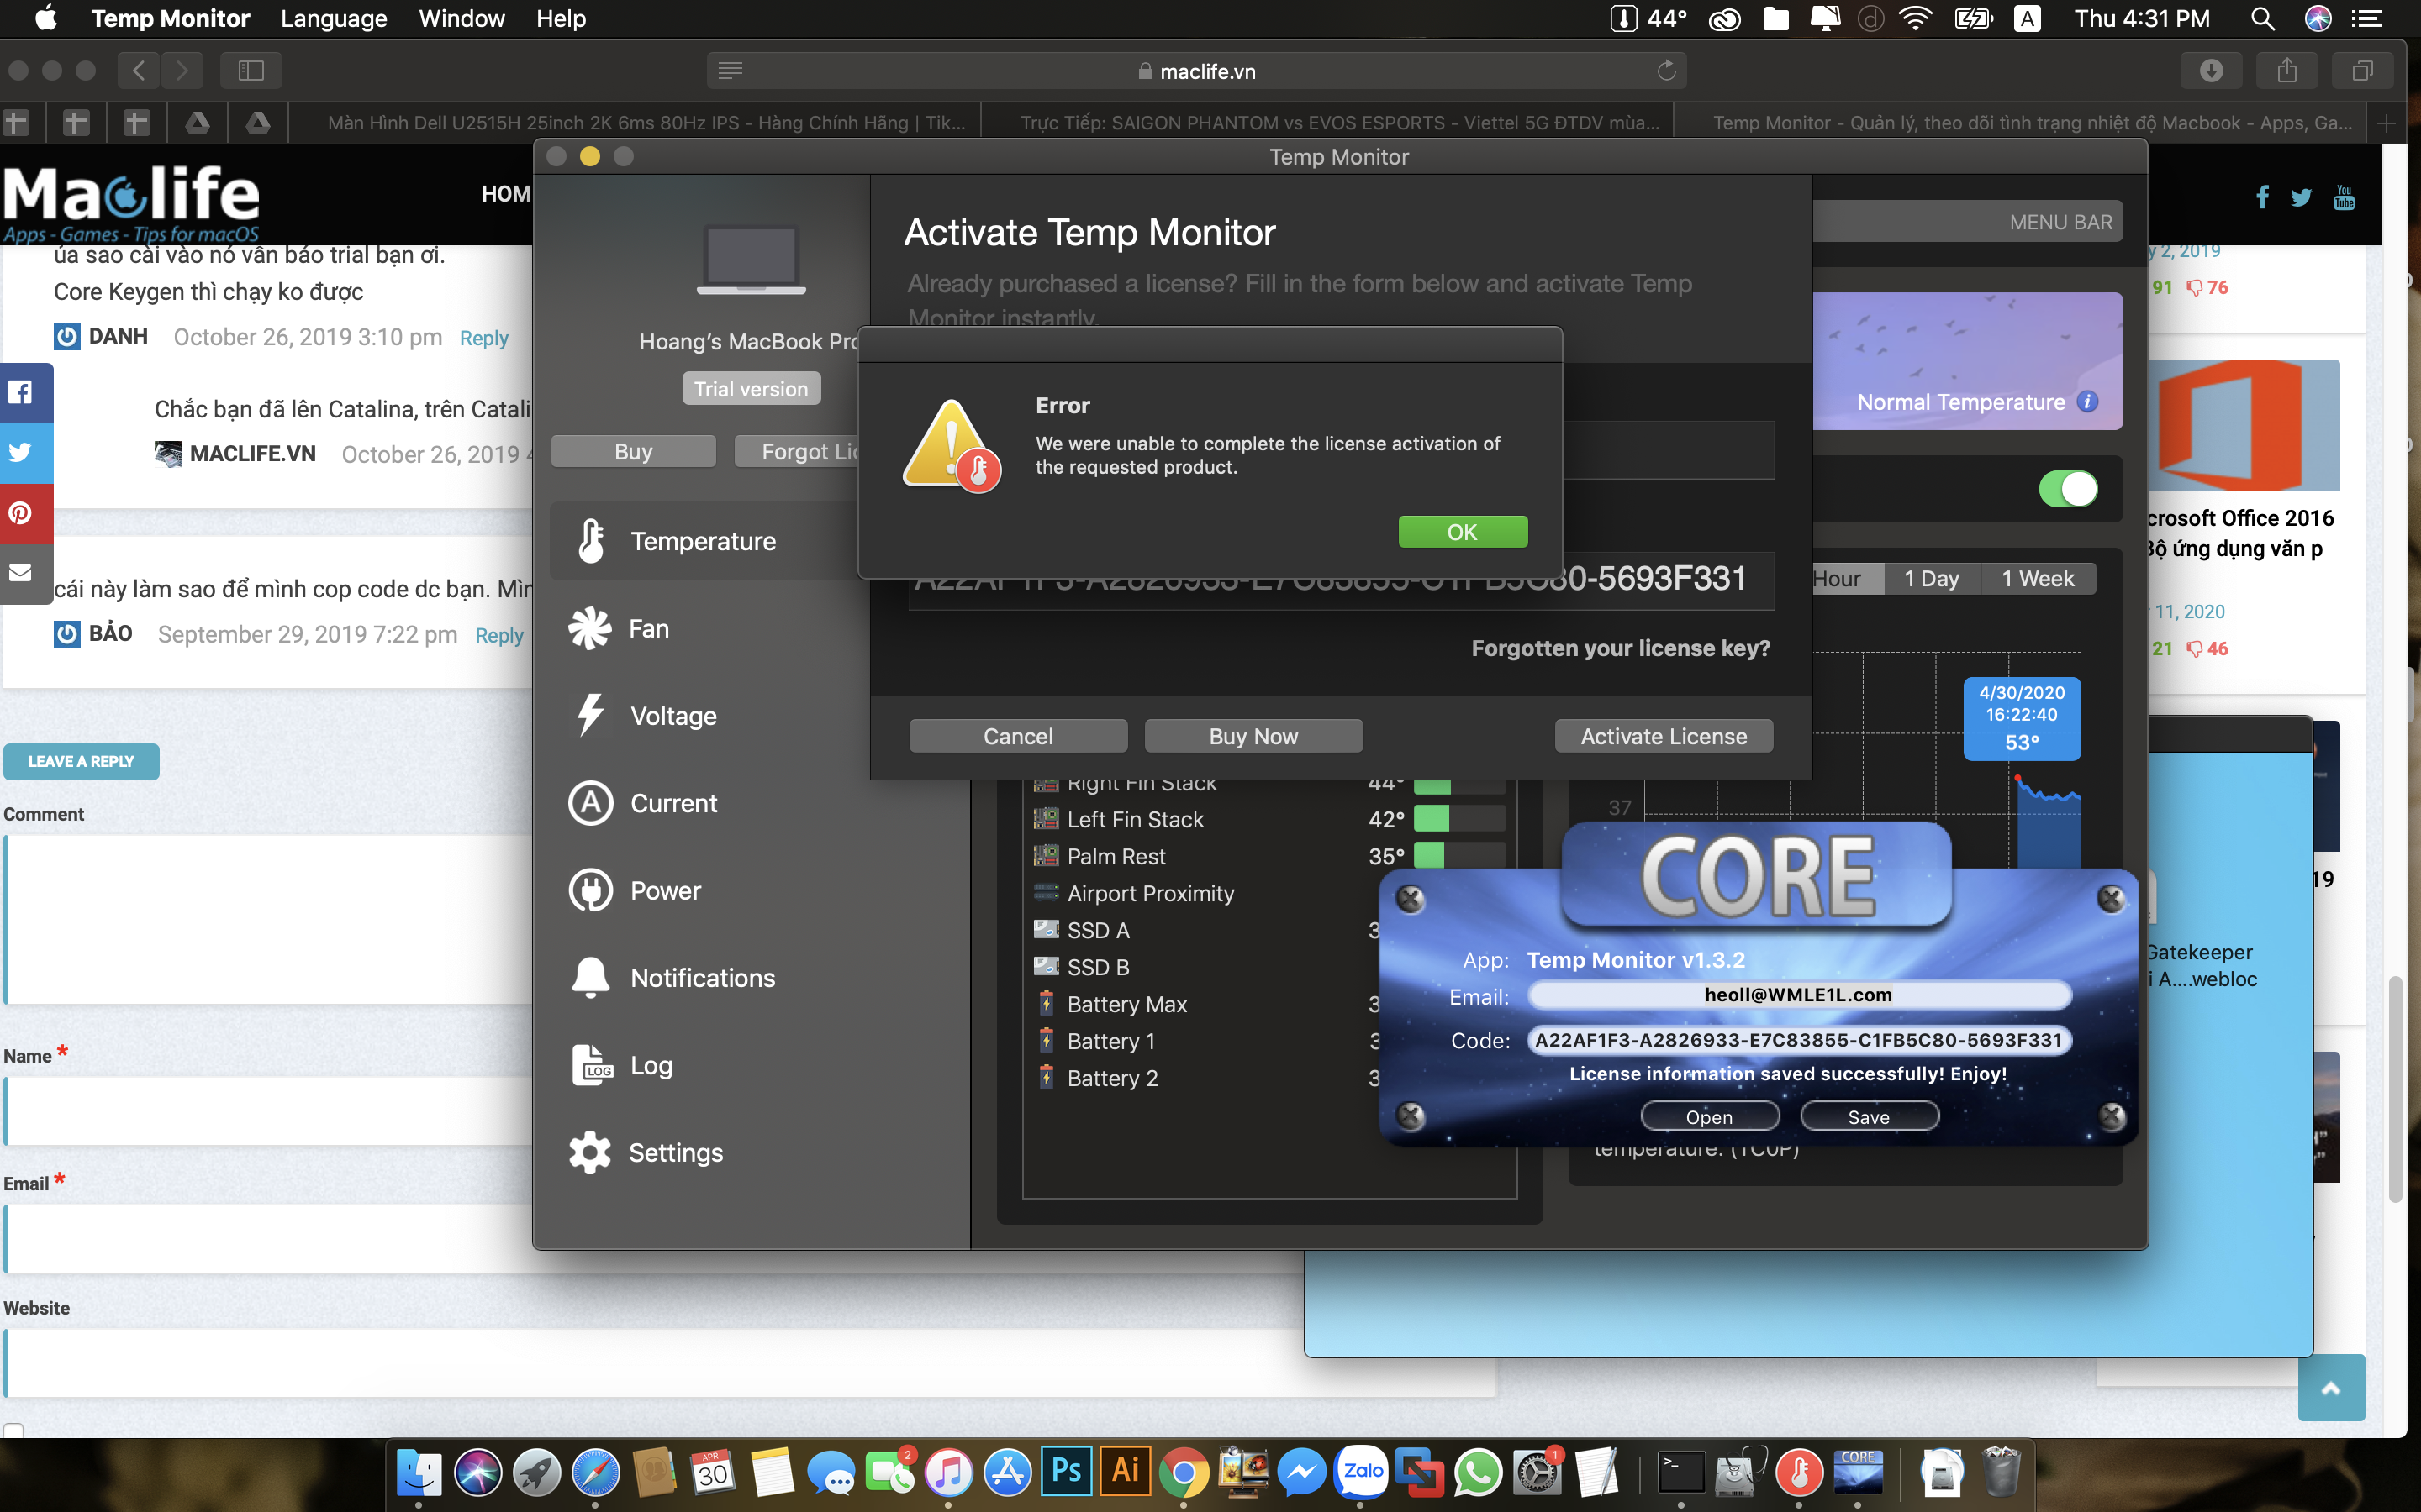Show Safari tab overview
The height and width of the screenshot is (1512, 2421).
point(2362,70)
